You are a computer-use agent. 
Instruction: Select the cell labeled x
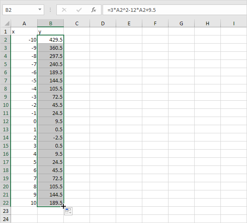pyautogui.click(x=24, y=31)
